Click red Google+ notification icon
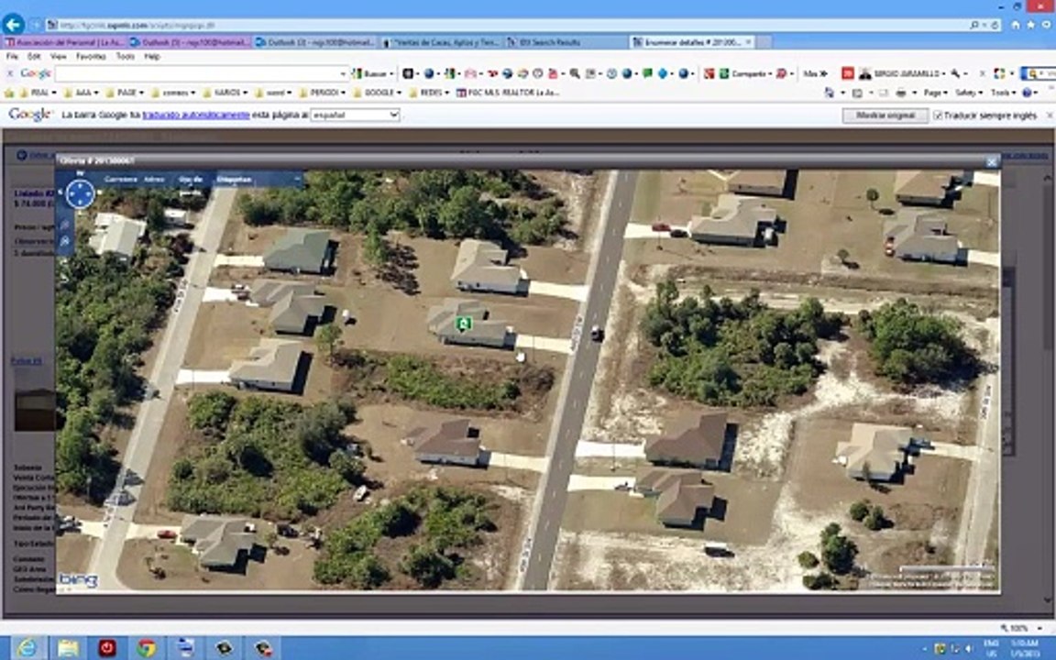 pos(848,73)
